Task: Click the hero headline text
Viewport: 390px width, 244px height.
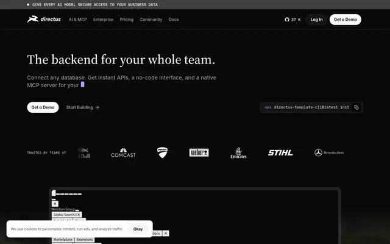Action: pos(121,60)
